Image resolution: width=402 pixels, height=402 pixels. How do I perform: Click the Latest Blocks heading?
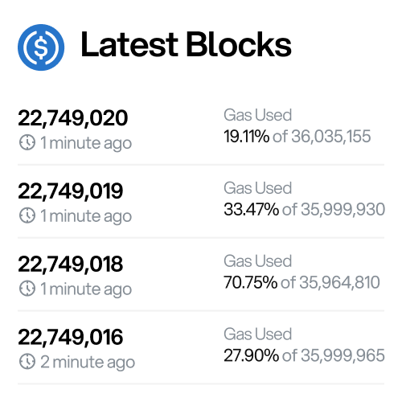point(186,44)
